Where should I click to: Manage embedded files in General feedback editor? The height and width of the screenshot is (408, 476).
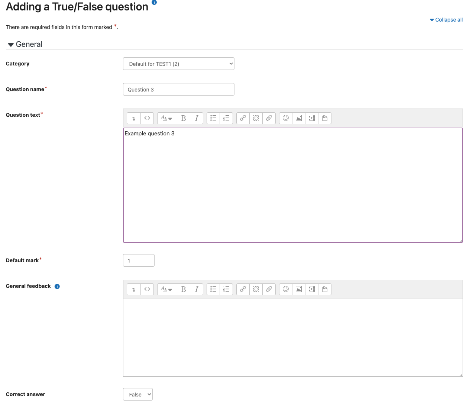pyautogui.click(x=325, y=289)
